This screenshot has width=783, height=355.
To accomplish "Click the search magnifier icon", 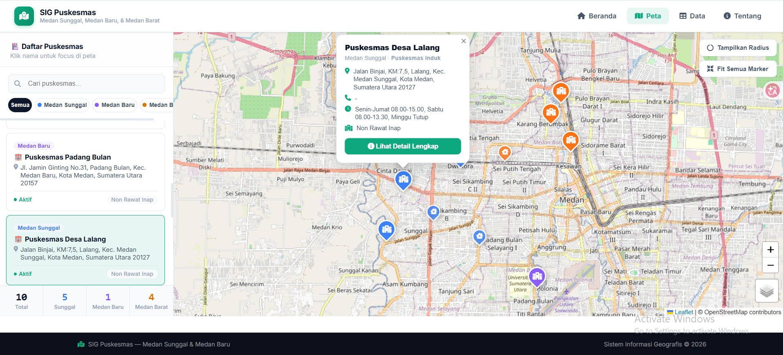I will pos(18,84).
